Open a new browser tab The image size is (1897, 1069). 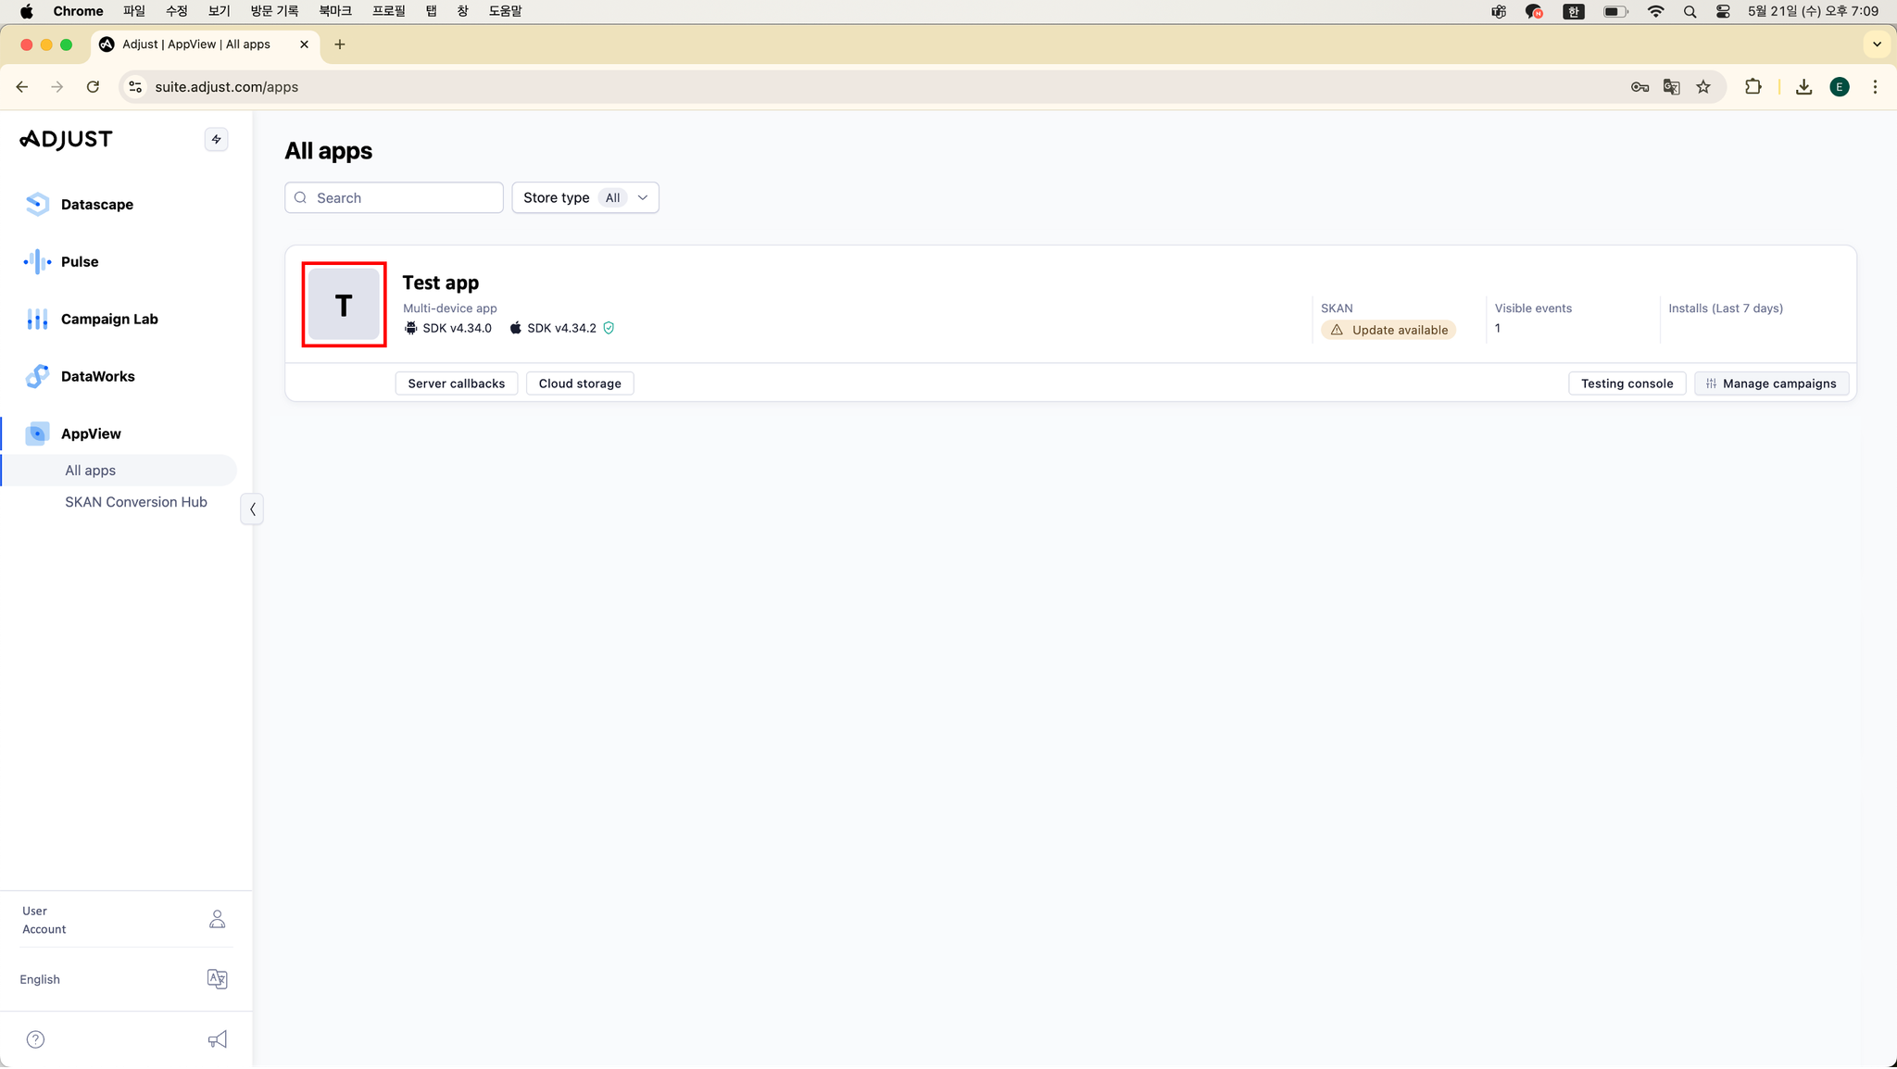pyautogui.click(x=340, y=44)
